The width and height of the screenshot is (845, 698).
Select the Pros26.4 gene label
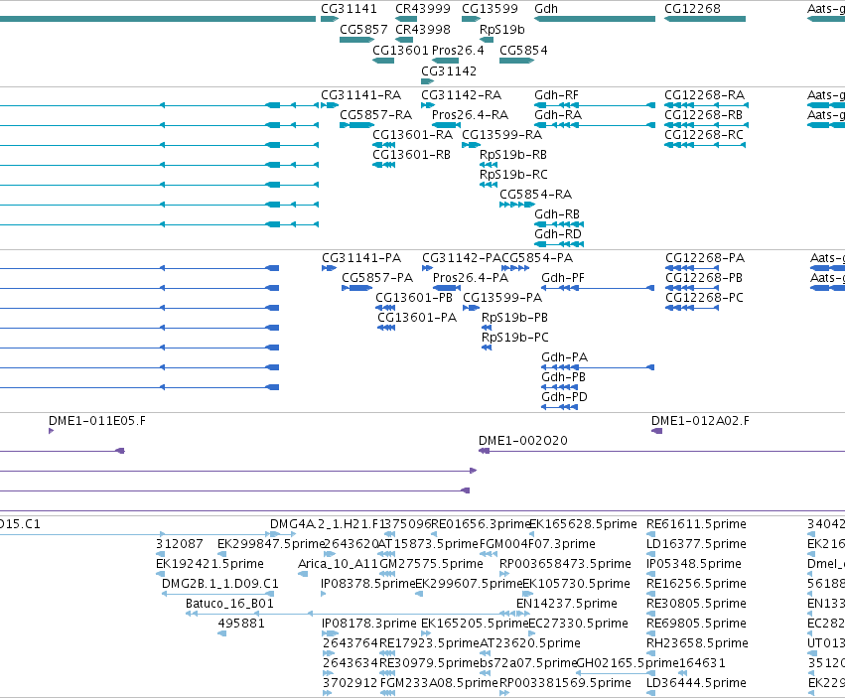coord(458,50)
